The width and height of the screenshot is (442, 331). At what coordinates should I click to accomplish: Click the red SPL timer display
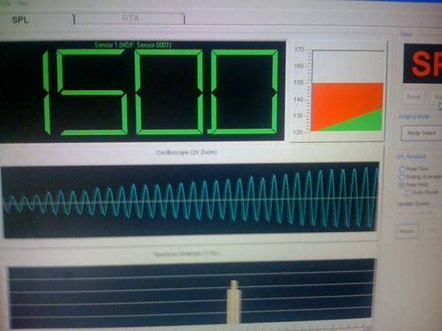423,64
